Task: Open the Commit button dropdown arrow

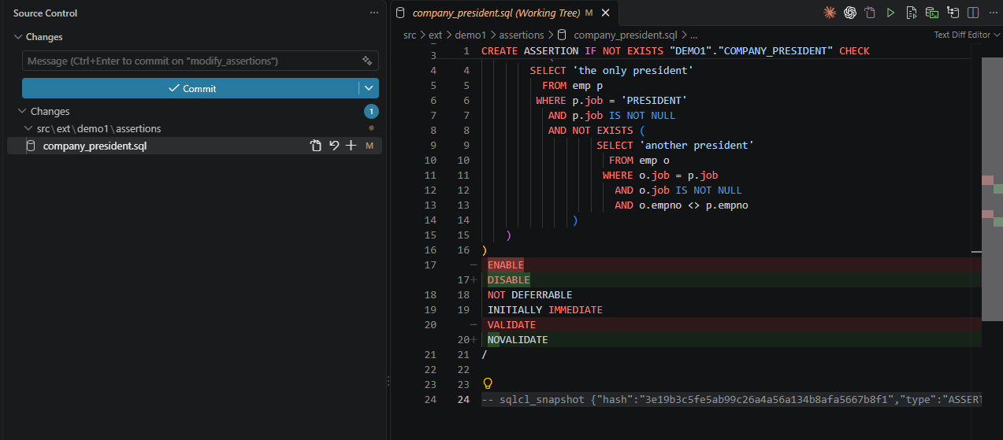Action: click(369, 88)
